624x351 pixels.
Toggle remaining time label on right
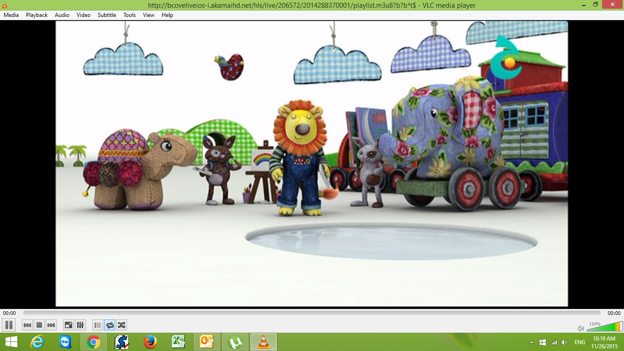pos(614,313)
